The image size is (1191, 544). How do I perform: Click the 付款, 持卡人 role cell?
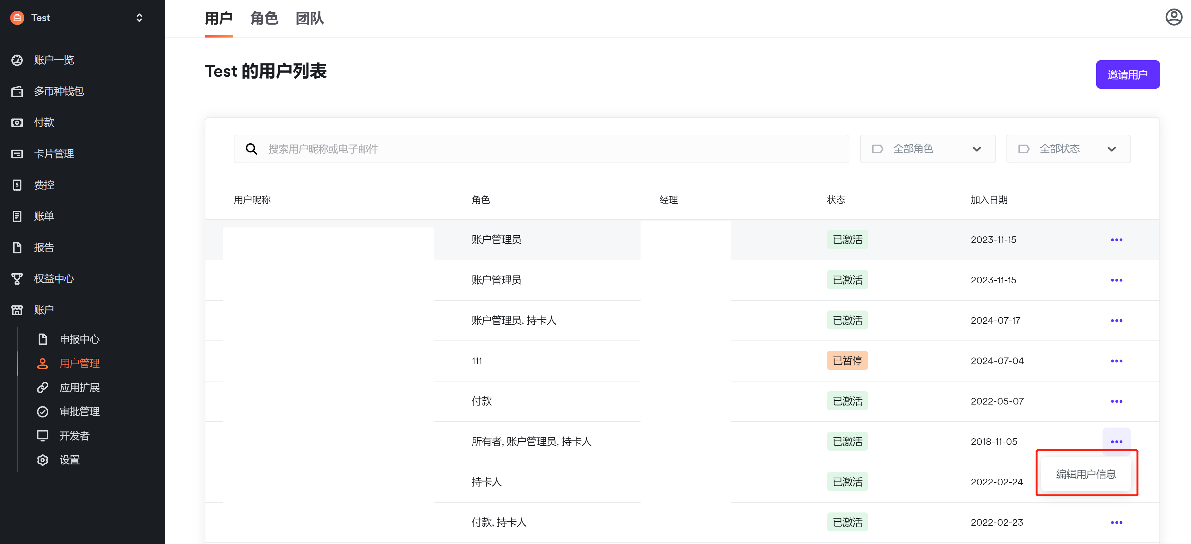[x=499, y=522]
